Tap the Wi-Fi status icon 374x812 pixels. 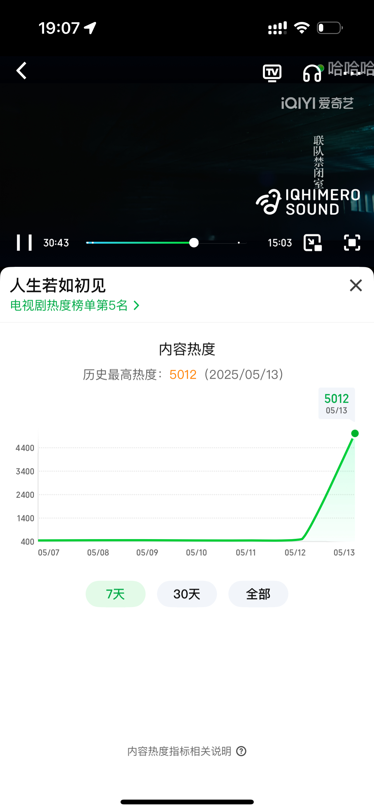pos(302,28)
